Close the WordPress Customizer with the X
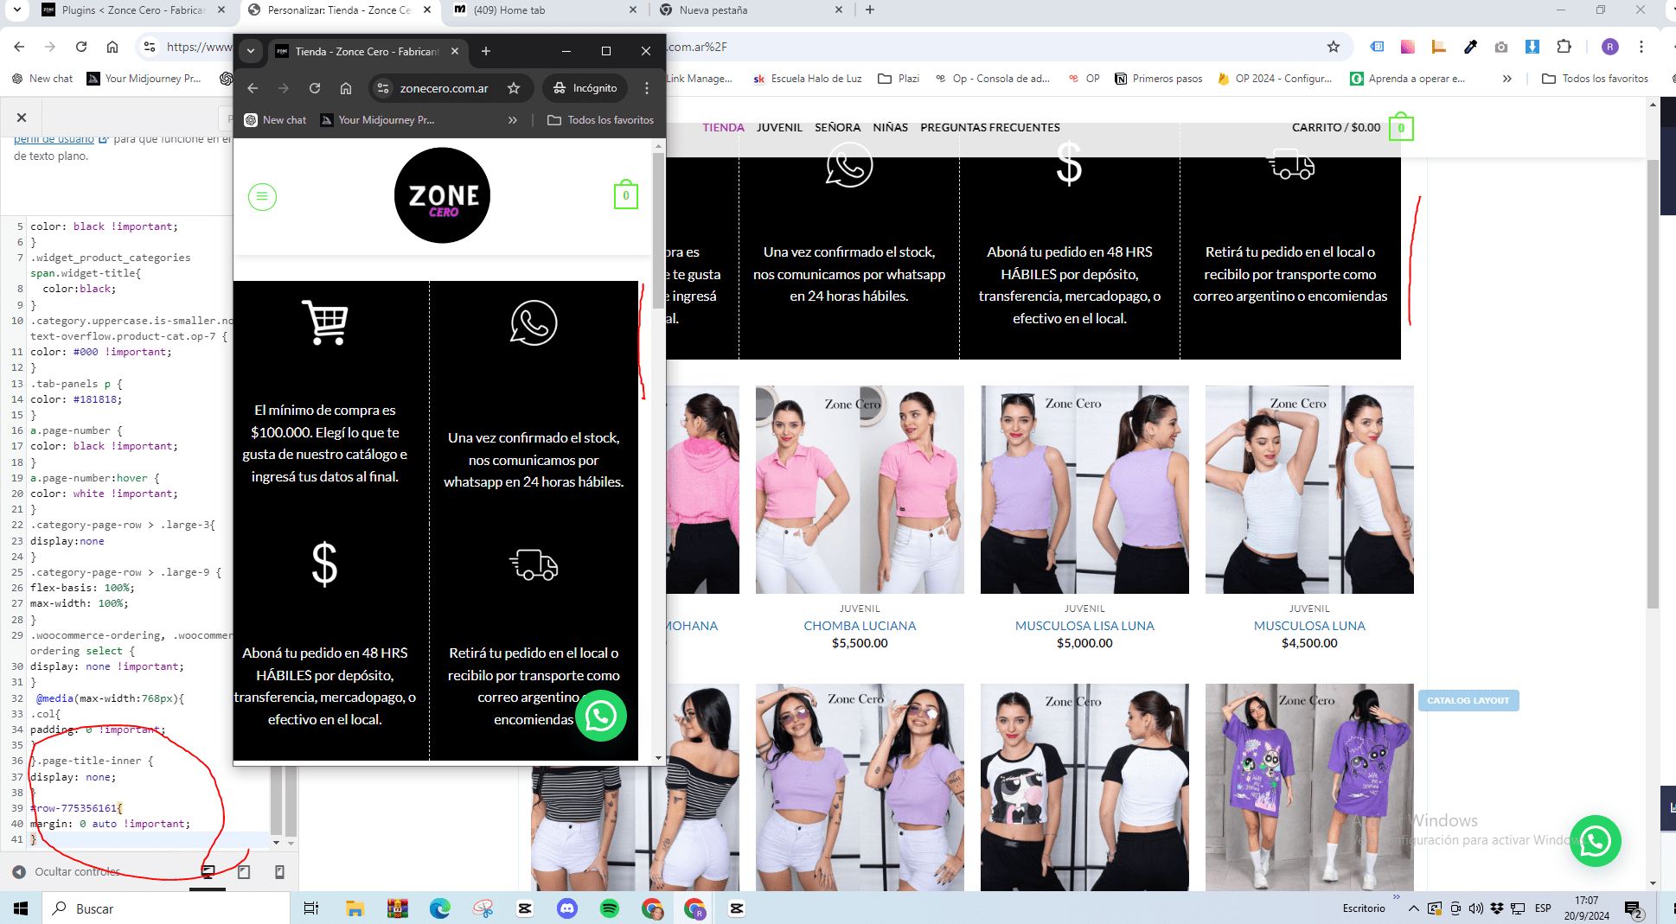 click(22, 118)
